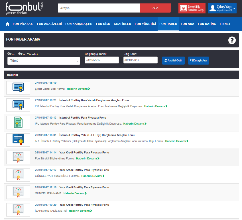Open thumbnail for the 26/10/2017 16:31 news item
Viewport: 242px width, 220px height.
tap(18, 140)
